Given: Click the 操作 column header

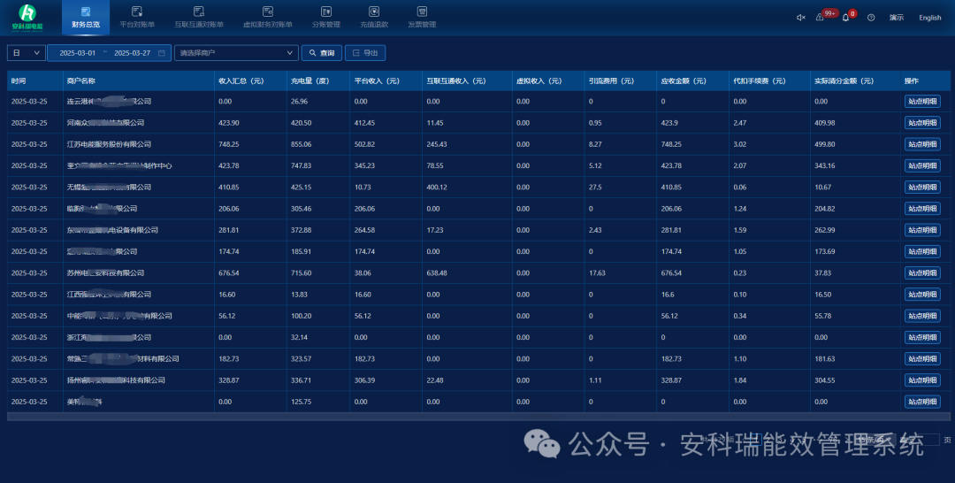Looking at the screenshot, I should [925, 80].
